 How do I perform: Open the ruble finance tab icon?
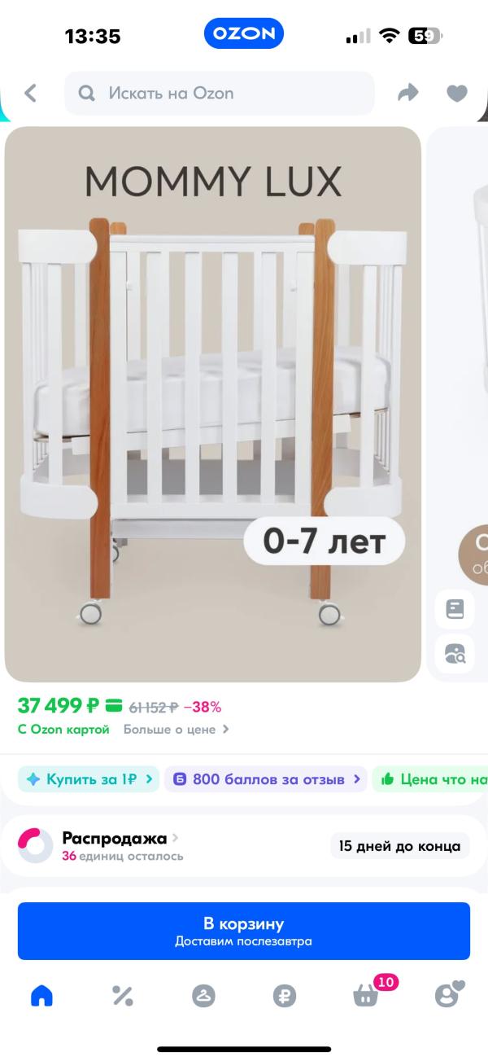(285, 995)
